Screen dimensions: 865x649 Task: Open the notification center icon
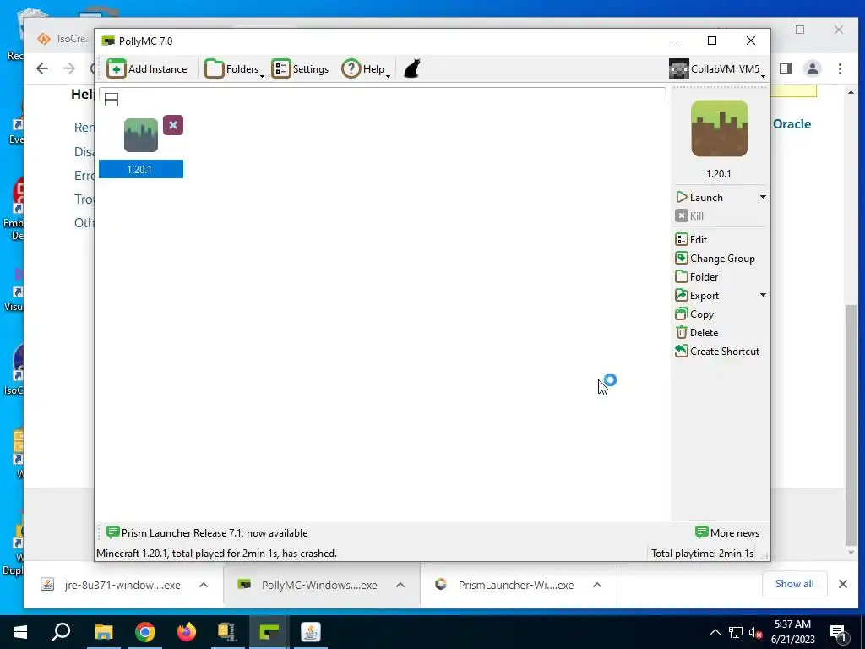838,632
